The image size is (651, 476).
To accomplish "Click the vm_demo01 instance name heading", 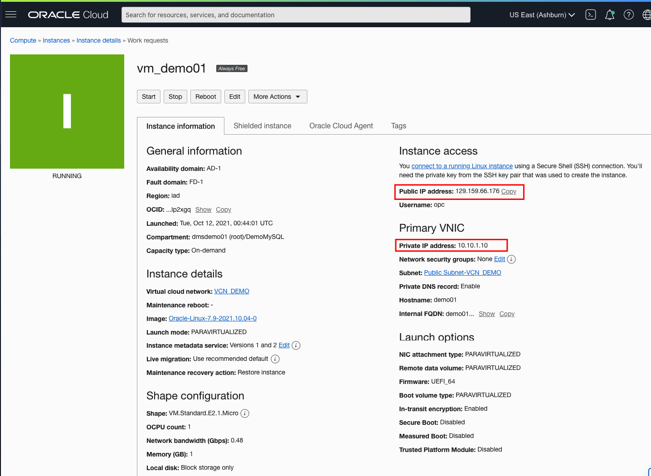I will (x=171, y=68).
